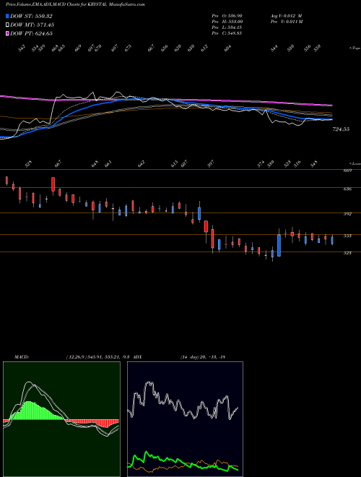361x477 pixels.
Task: Click the white DOW MT legend square
Action: [x=7, y=25]
